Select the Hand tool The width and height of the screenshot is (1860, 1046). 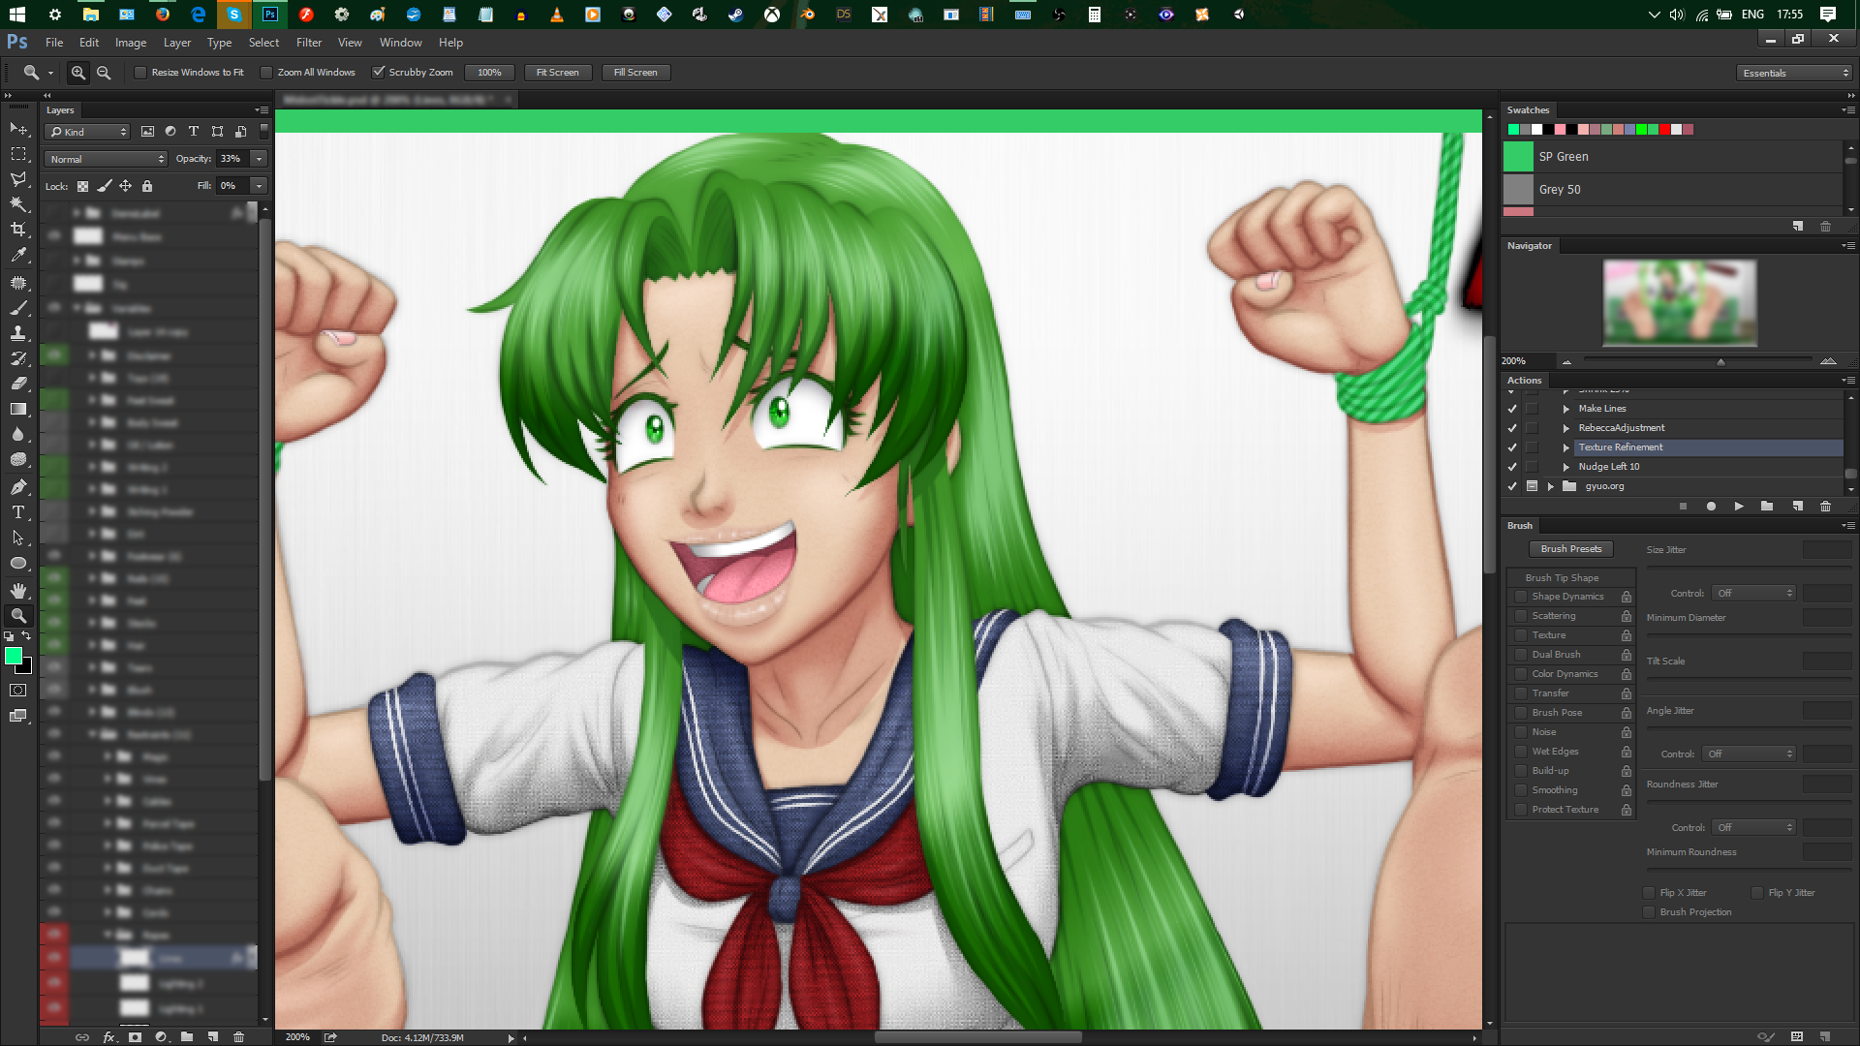(18, 590)
